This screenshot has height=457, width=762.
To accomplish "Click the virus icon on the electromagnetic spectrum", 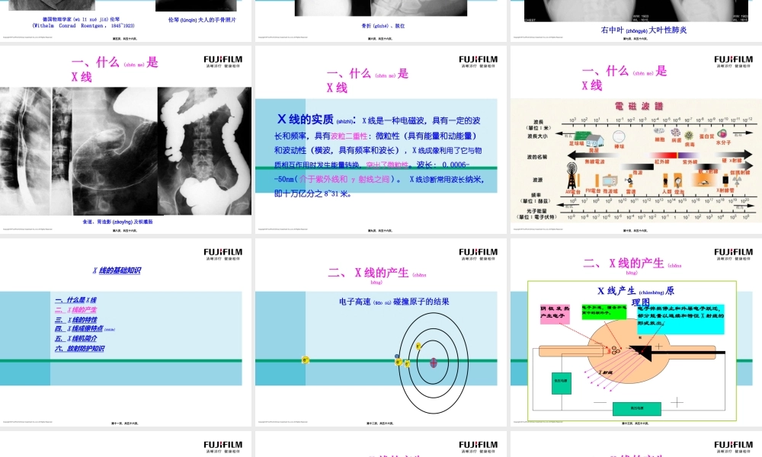I will pyautogui.click(x=689, y=137).
